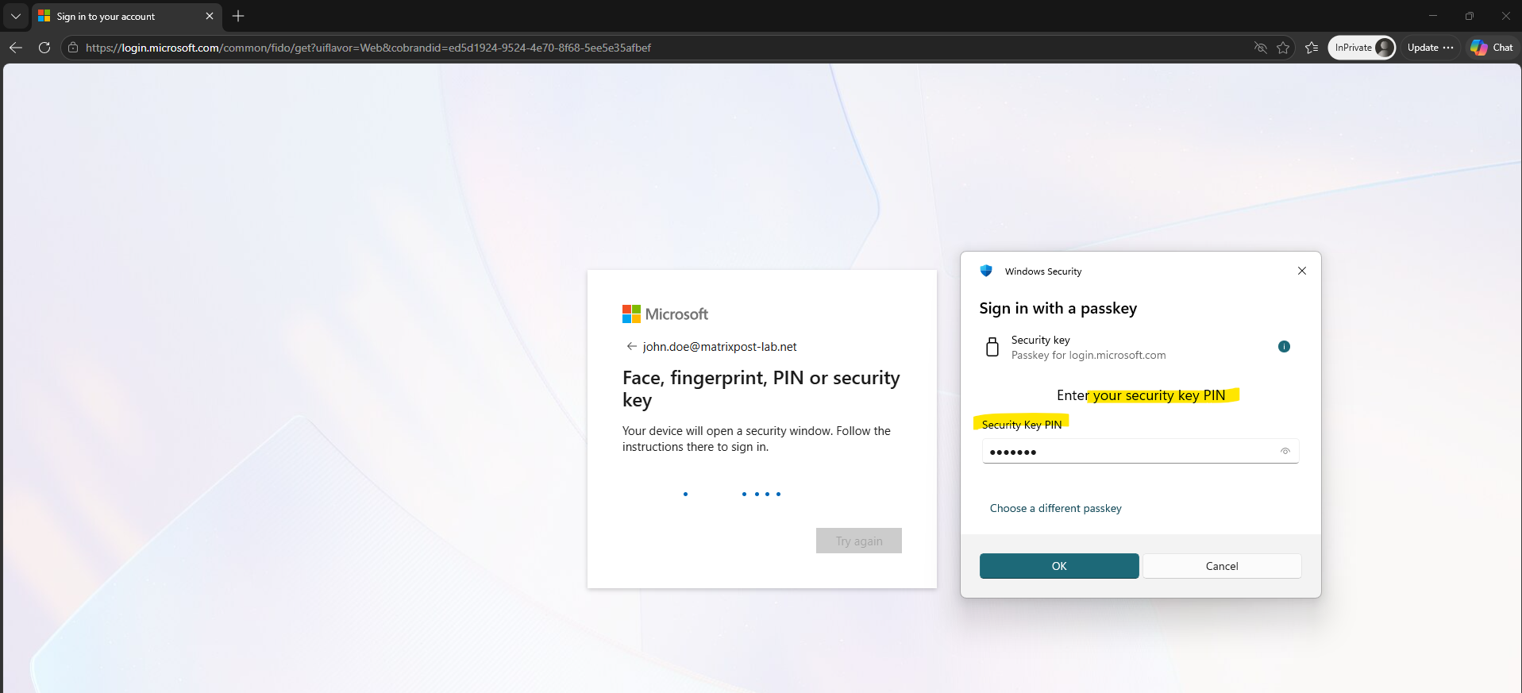This screenshot has height=693, width=1522.
Task: Add this page to favorites
Action: tap(1283, 48)
